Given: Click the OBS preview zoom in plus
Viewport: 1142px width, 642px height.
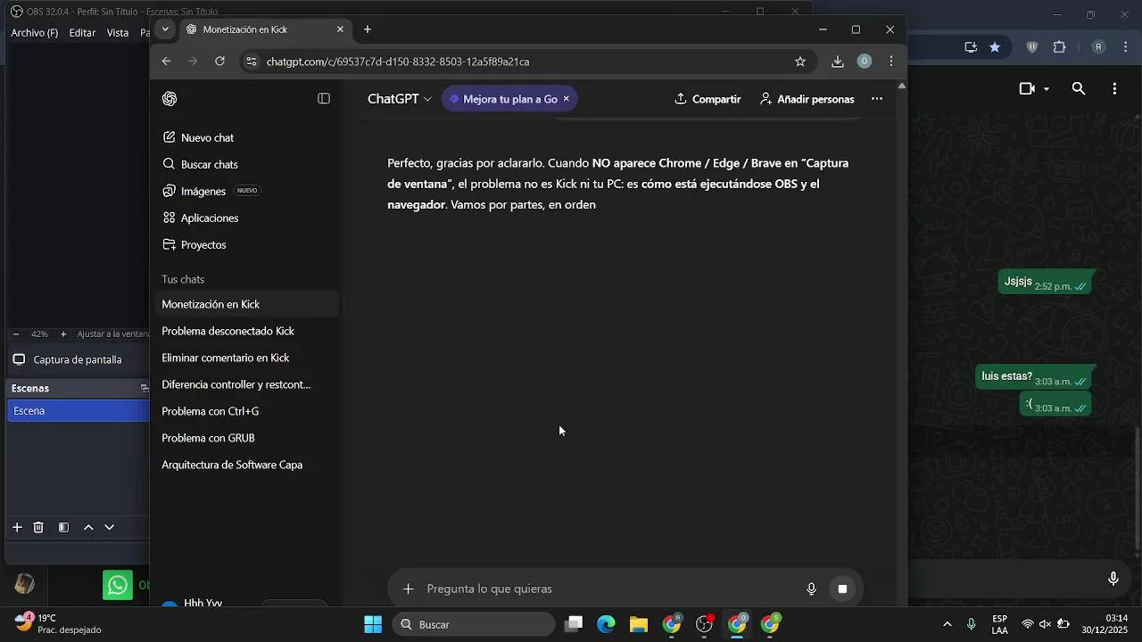Looking at the screenshot, I should click(x=63, y=334).
